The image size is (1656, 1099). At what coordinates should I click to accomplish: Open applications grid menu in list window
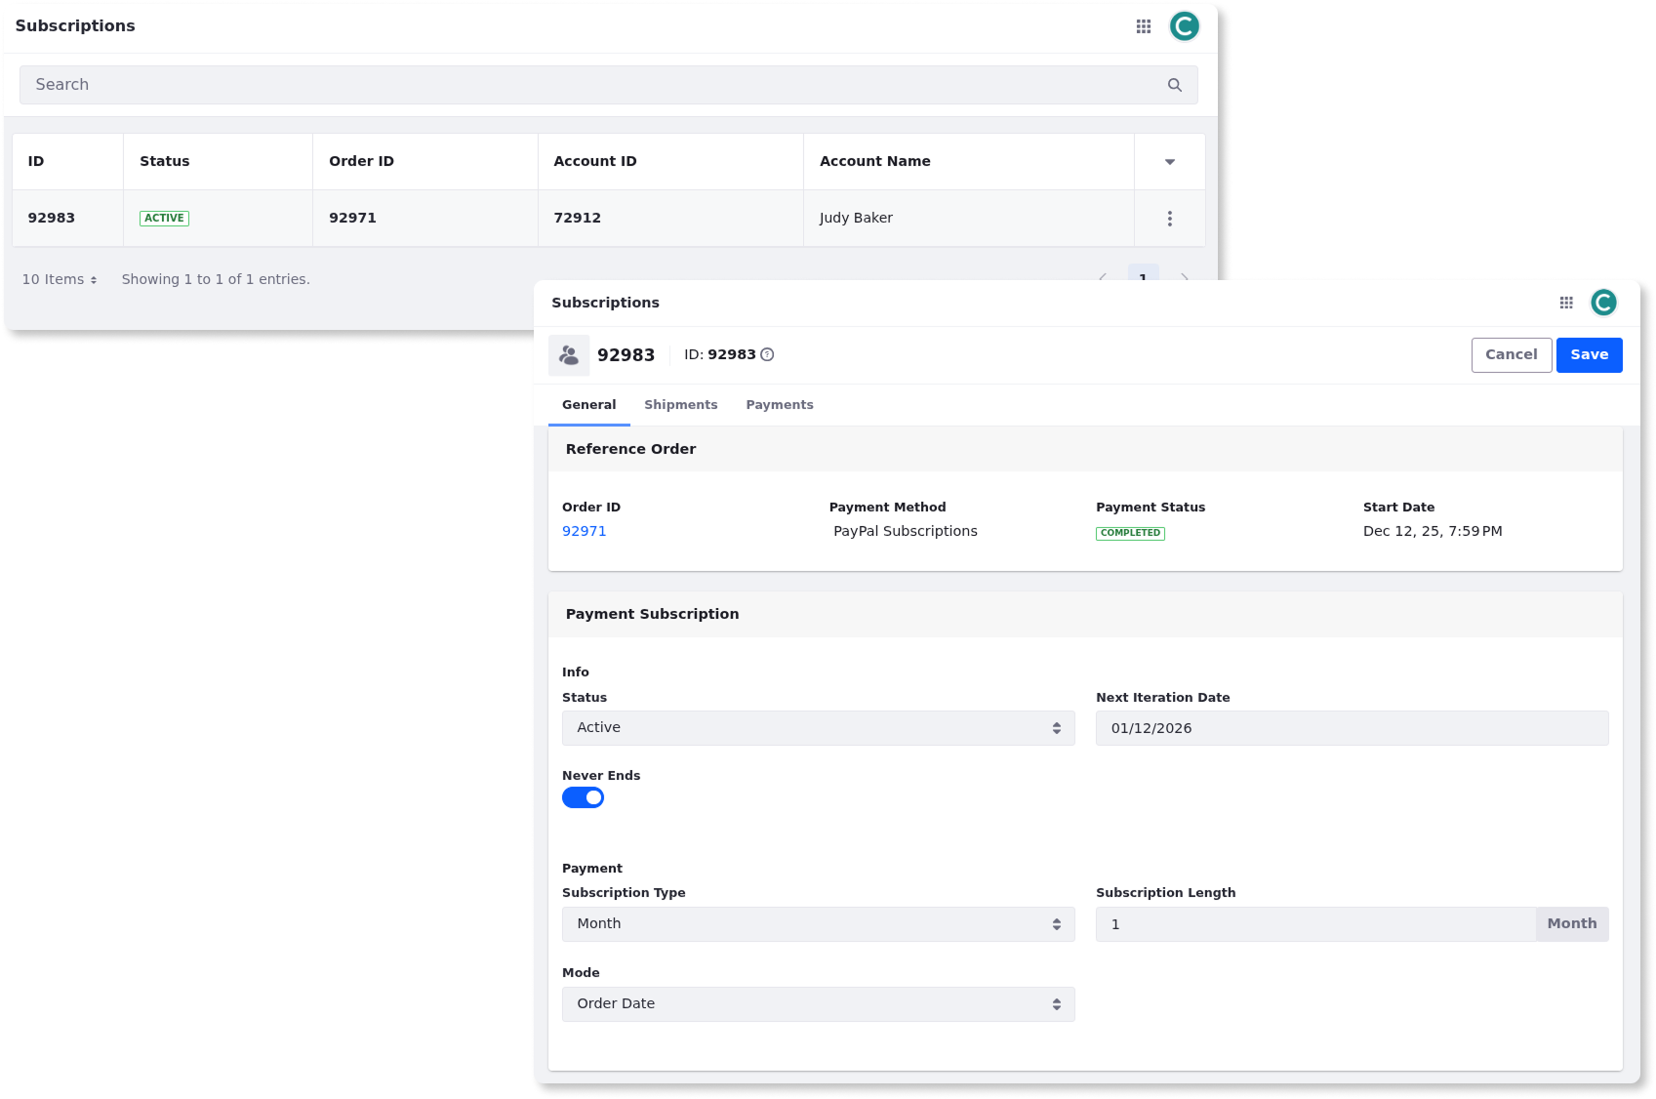(1144, 26)
